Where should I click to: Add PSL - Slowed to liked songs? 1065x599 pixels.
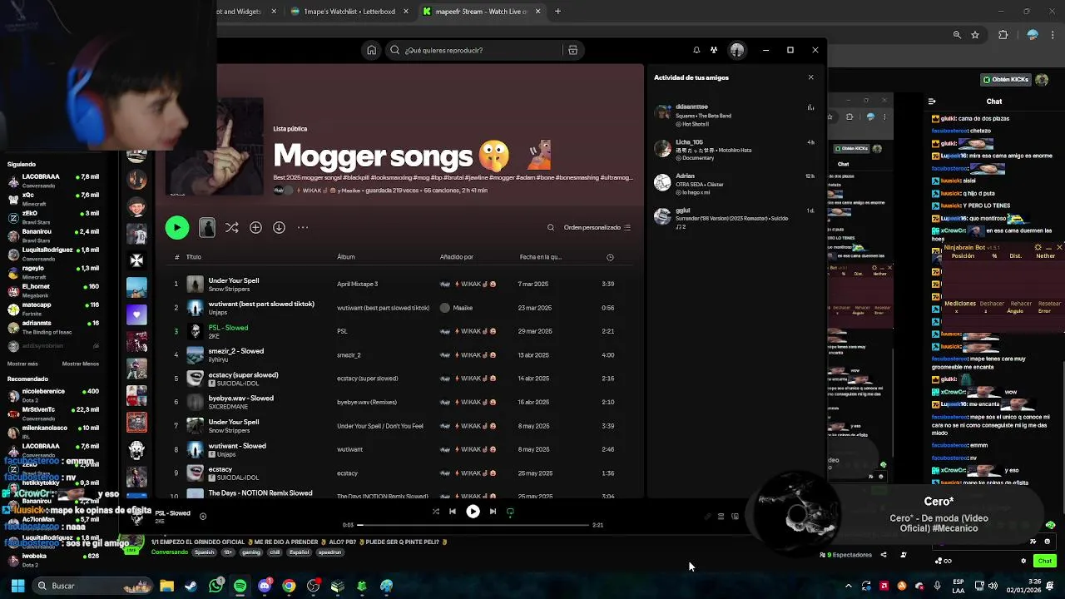point(203,516)
